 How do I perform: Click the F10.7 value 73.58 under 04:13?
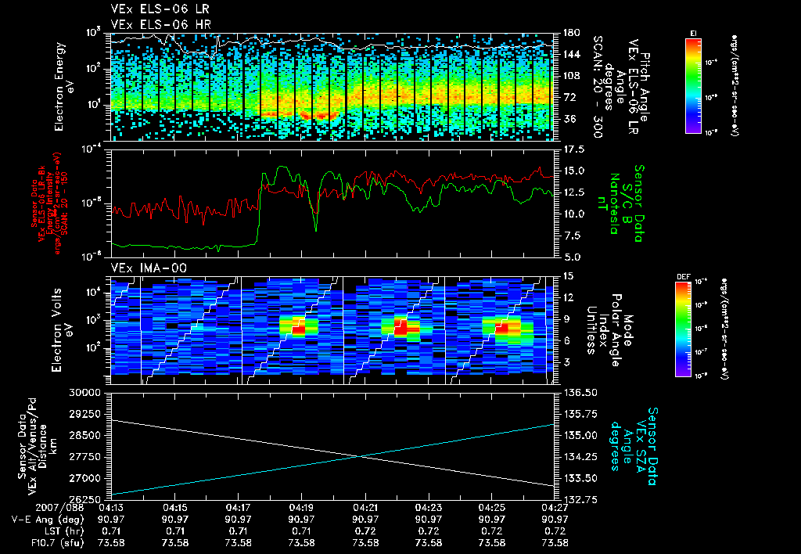click(x=111, y=543)
